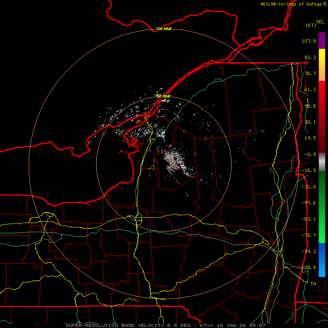Click the 76.7 legend value
This screenshot has height=328, width=328.
[x=310, y=73]
